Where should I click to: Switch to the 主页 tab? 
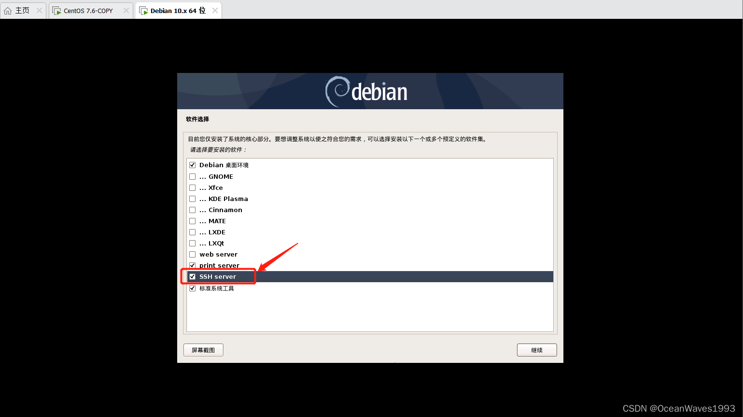click(23, 10)
